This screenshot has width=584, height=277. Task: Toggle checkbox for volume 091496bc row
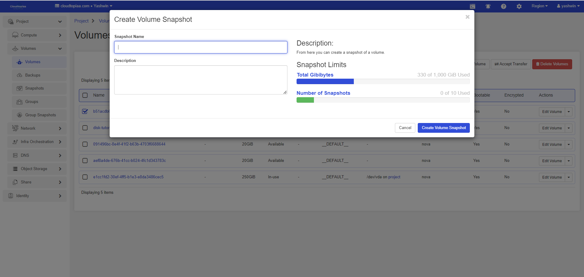point(85,144)
